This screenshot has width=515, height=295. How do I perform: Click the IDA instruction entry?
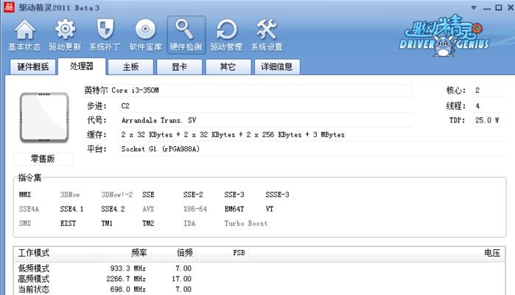(189, 223)
